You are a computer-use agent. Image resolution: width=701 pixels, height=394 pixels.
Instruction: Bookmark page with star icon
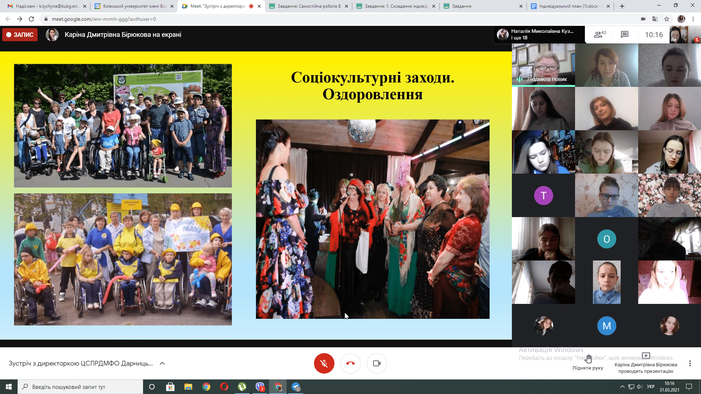(667, 19)
